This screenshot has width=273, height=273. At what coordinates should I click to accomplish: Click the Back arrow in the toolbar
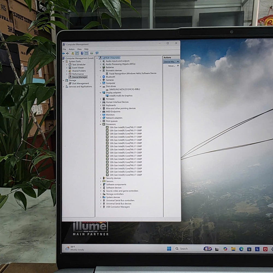(64, 53)
